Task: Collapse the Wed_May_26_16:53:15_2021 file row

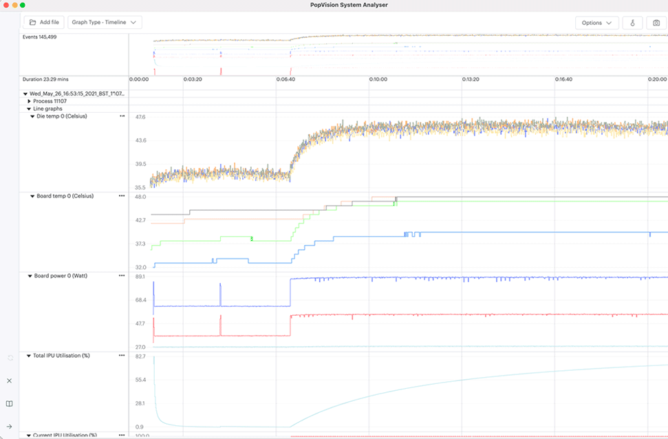Action: coord(25,94)
